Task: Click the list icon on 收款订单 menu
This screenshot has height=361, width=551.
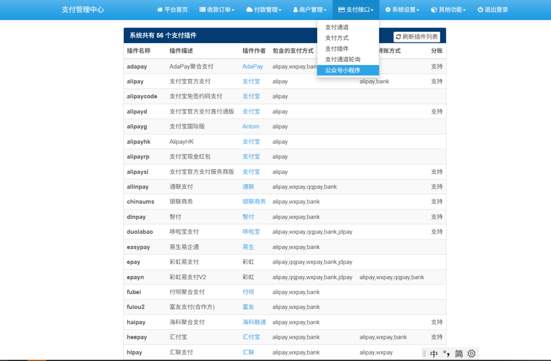Action: [201, 9]
